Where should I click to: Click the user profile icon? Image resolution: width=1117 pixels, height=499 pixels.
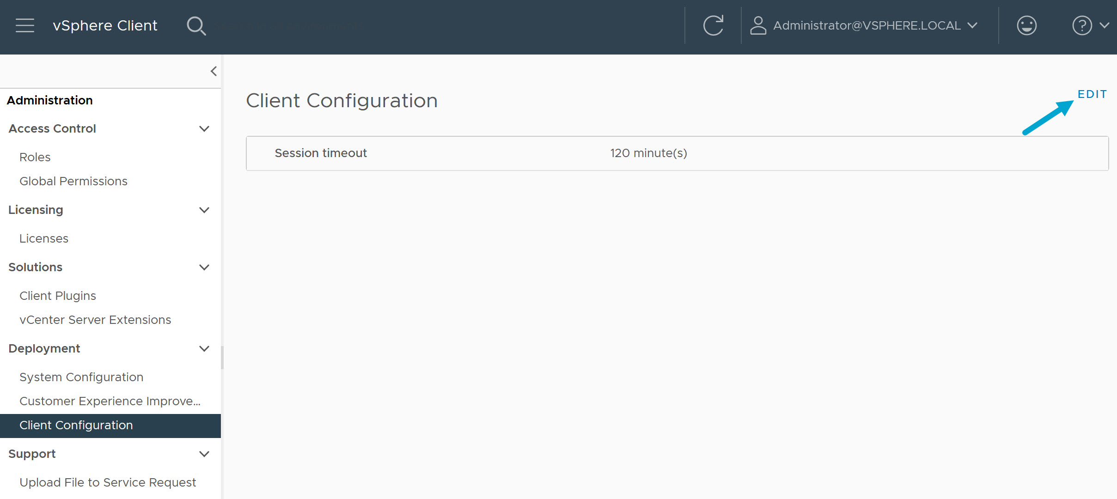point(758,25)
